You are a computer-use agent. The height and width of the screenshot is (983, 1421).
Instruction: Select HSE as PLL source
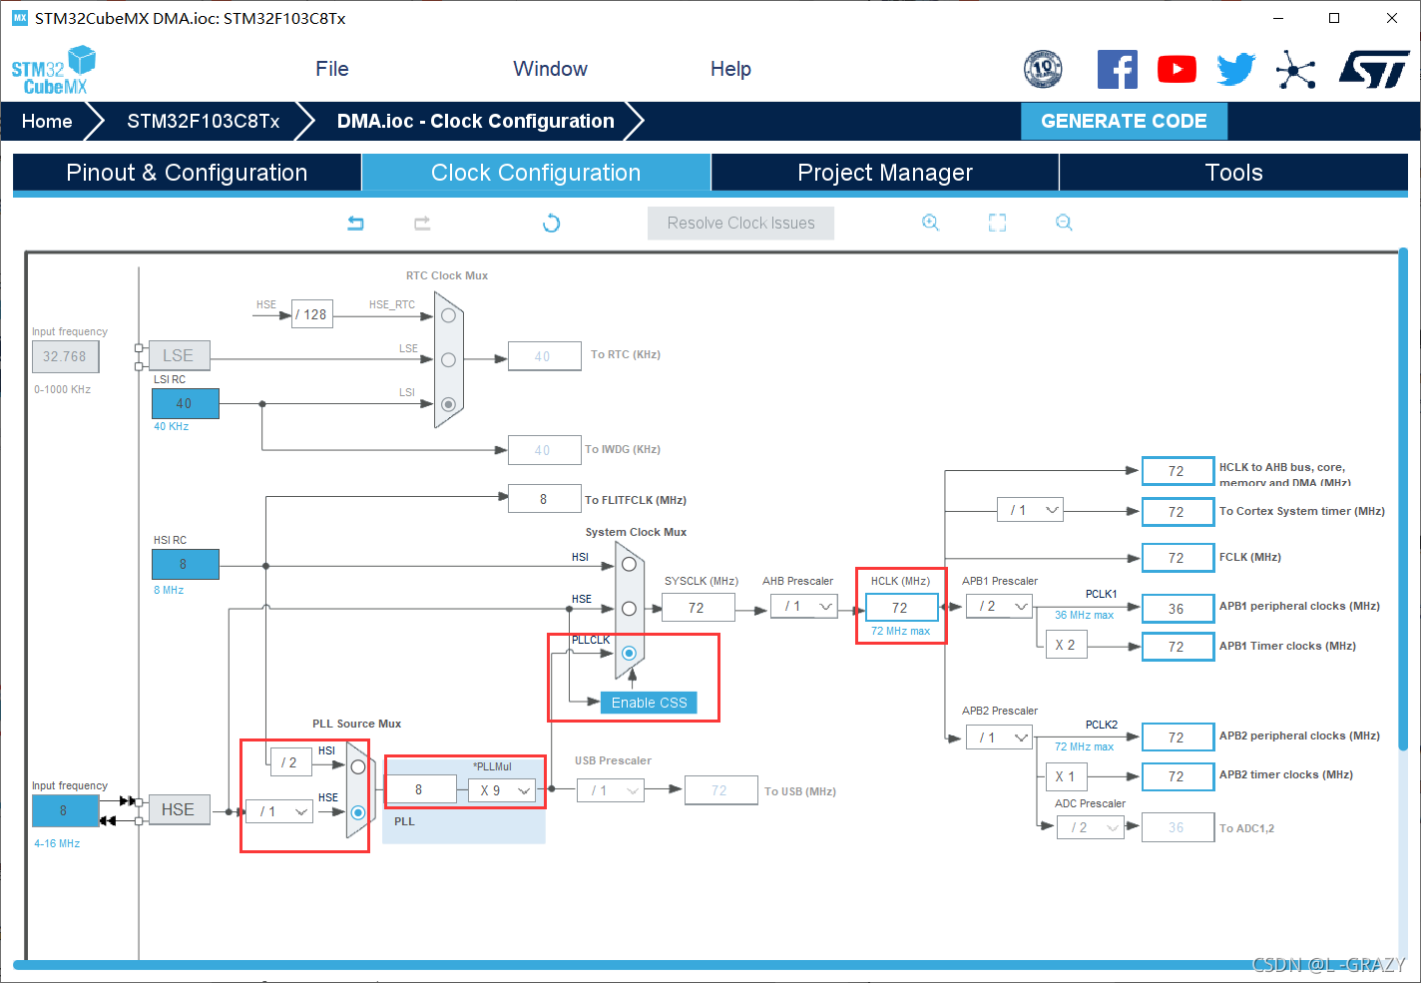[357, 812]
